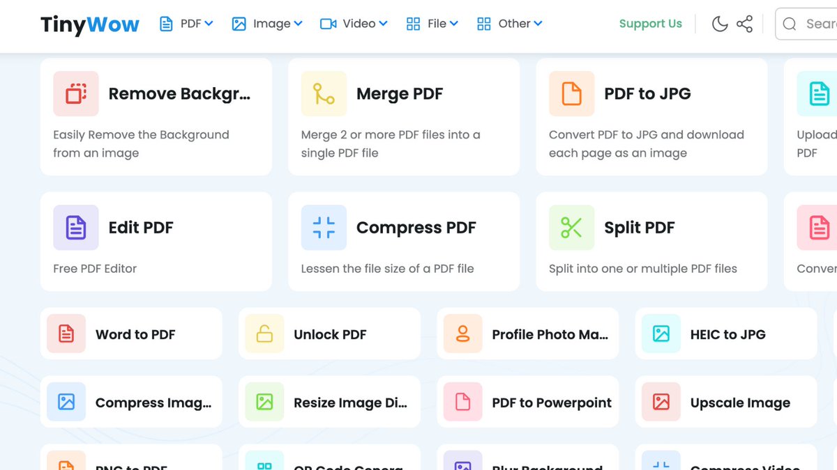
Task: Select the Upscale Image label
Action: (740, 402)
